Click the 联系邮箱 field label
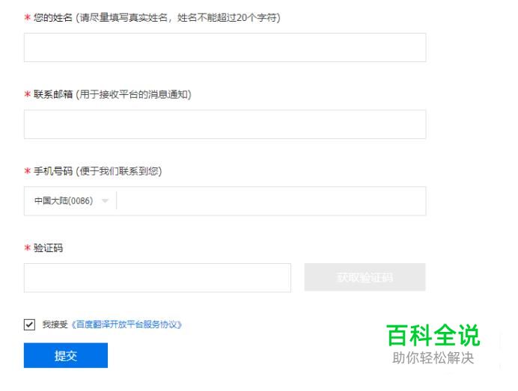Image resolution: width=518 pixels, height=391 pixels. click(x=53, y=94)
